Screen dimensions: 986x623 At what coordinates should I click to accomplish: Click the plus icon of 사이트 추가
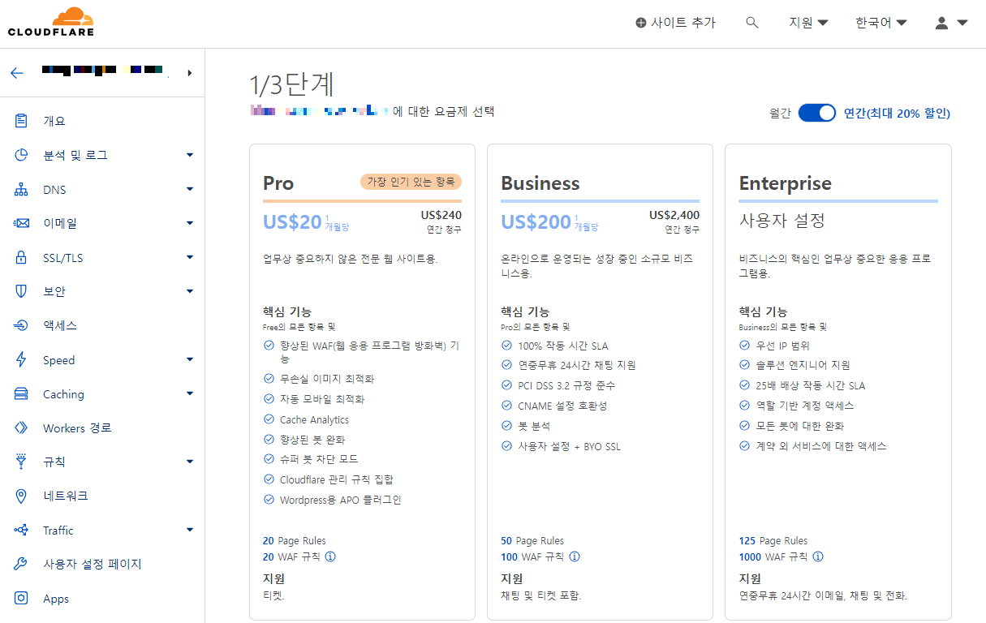click(641, 23)
